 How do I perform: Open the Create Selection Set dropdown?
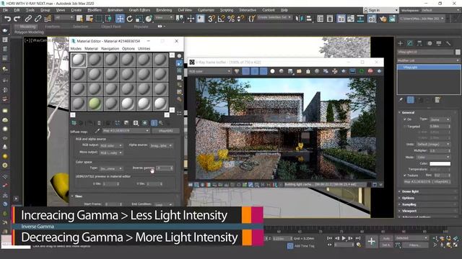pyautogui.click(x=274, y=17)
